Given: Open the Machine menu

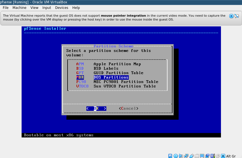Looking at the screenshot, I should (19, 8).
